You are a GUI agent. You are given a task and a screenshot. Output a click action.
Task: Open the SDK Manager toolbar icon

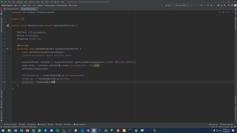pos(225,5)
